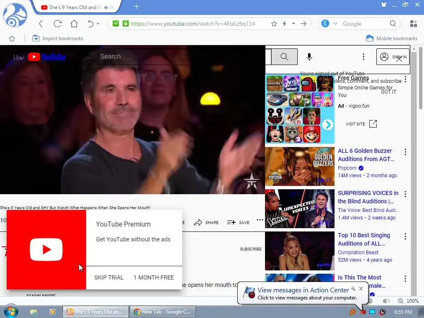This screenshot has height=318, width=424.
Task: Click the status bar speaker icon
Action: point(386,301)
